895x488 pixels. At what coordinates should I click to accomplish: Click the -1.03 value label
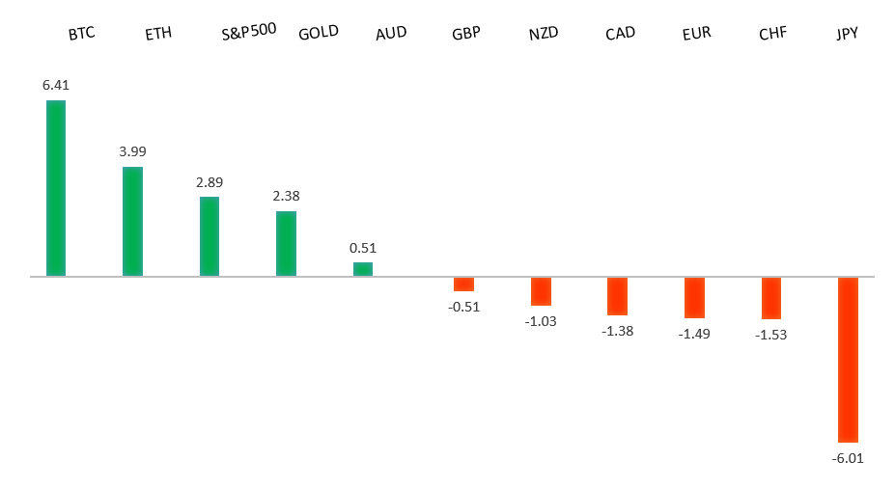coord(541,321)
